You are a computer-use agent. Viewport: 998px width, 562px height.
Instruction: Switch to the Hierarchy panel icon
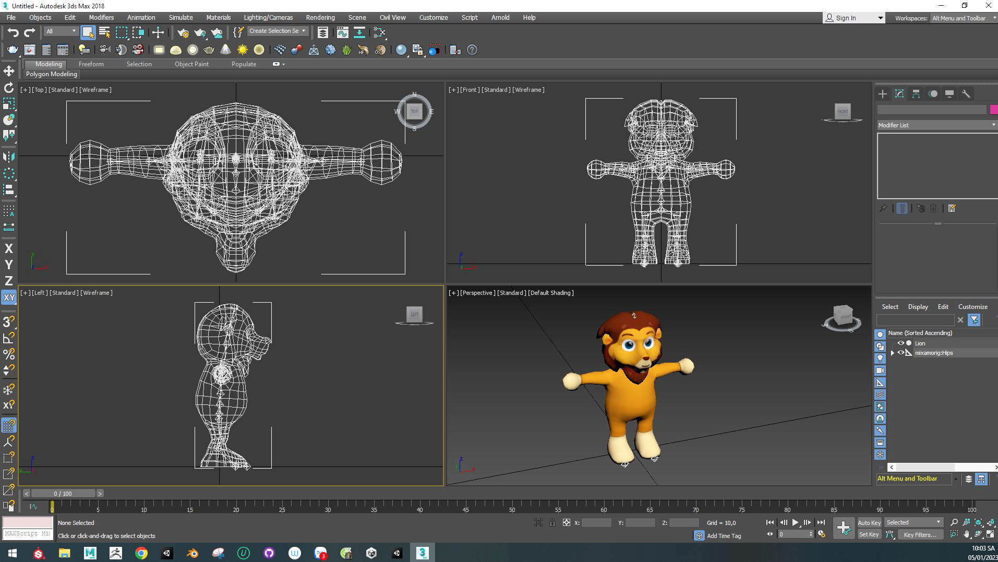[x=916, y=94]
